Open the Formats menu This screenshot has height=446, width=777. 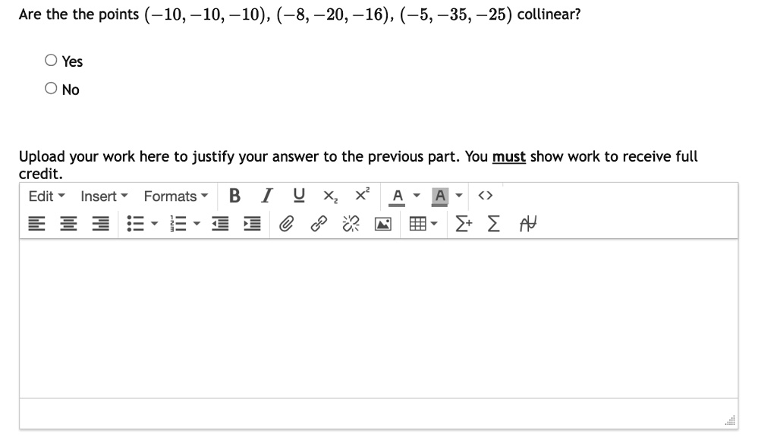[x=176, y=196]
